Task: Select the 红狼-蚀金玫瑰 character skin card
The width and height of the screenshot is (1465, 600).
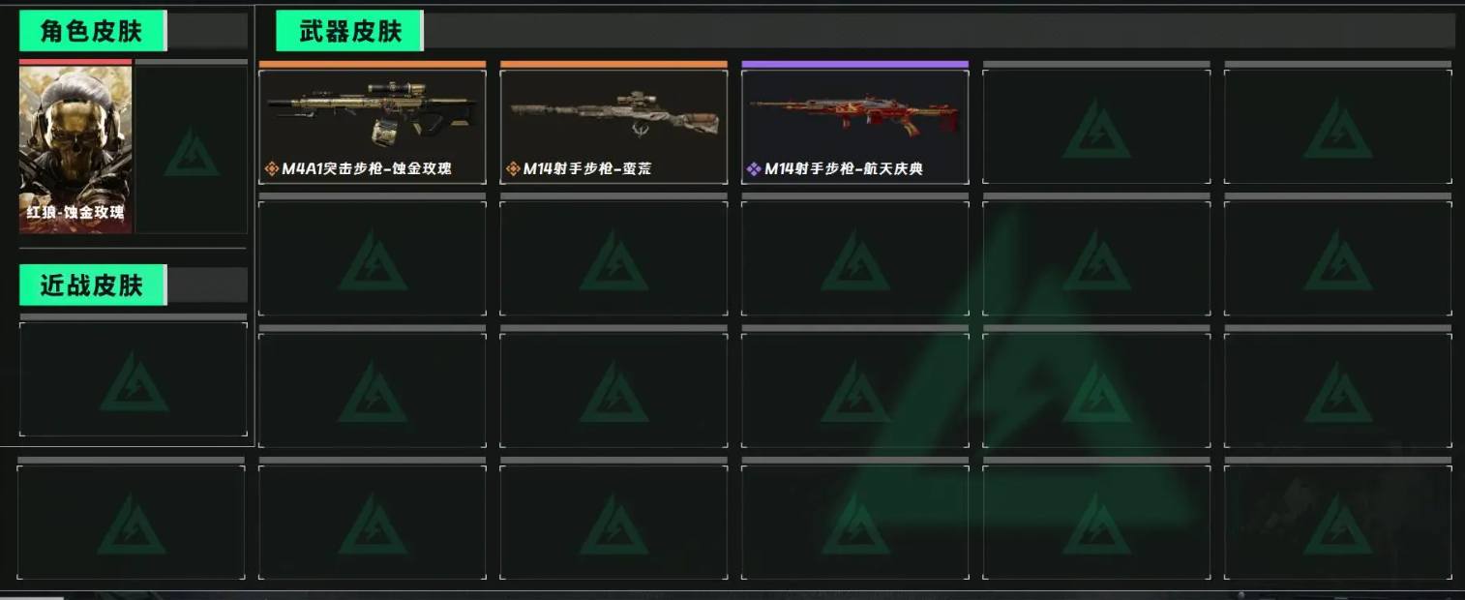Action: tap(75, 146)
